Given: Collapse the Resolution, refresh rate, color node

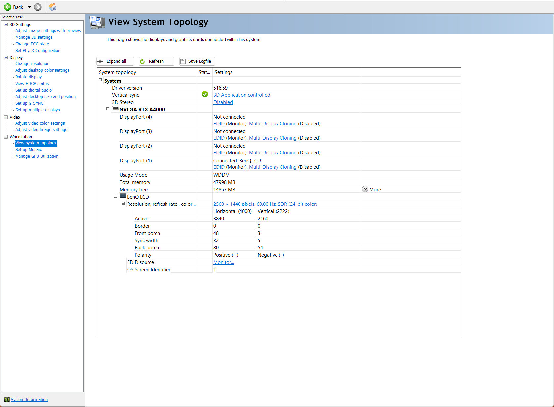Looking at the screenshot, I should point(123,203).
